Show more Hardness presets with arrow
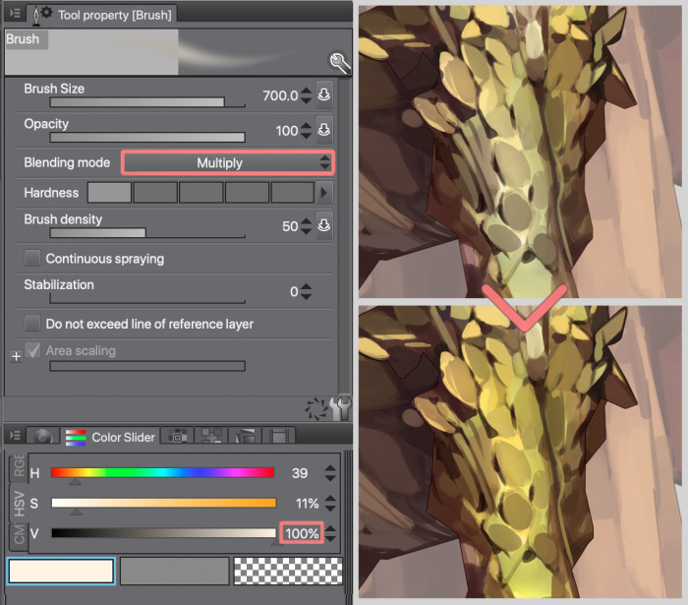Viewport: 688px width, 605px height. pyautogui.click(x=325, y=193)
